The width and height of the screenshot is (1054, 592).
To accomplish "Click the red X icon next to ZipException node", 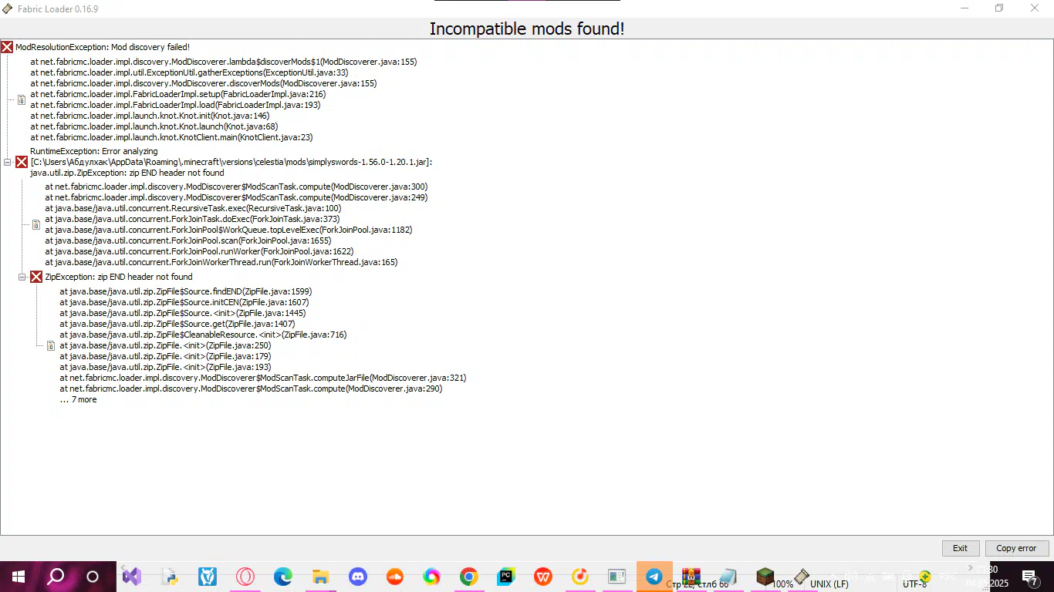I will (x=36, y=277).
